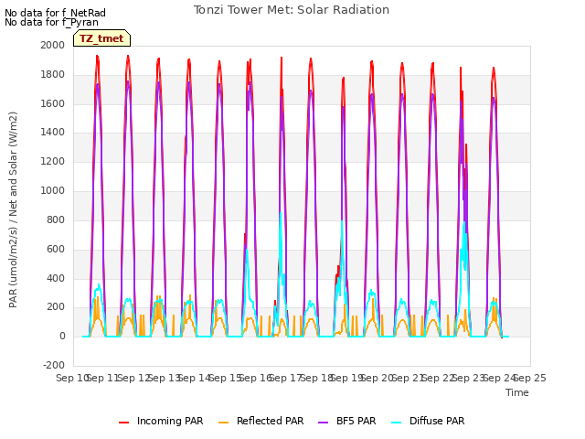Click the Sep 25 x-axis tick label
The width and height of the screenshot is (585, 439).
coord(530,378)
